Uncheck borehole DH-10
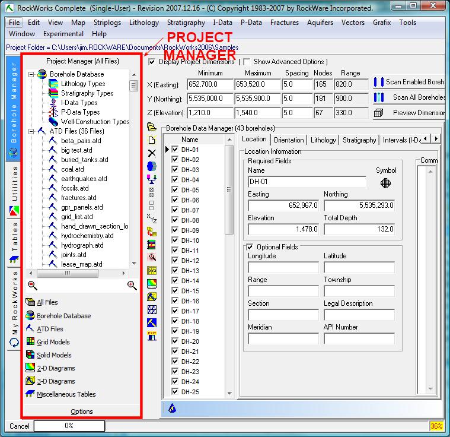 click(175, 240)
